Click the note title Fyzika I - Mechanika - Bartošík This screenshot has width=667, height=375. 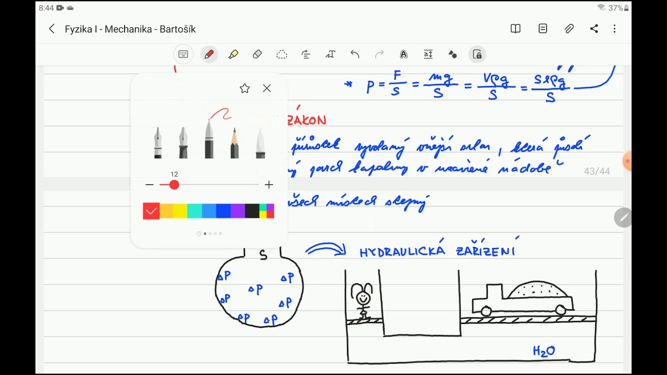[130, 29]
